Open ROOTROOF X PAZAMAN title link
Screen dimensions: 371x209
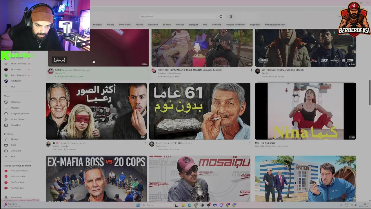coord(190,70)
